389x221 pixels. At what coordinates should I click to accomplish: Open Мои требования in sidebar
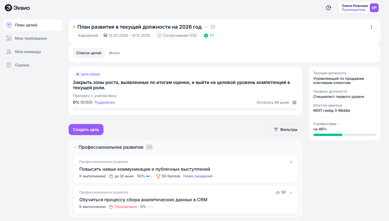pos(33,38)
